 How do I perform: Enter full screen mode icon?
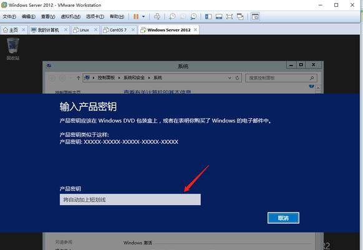coord(229,16)
